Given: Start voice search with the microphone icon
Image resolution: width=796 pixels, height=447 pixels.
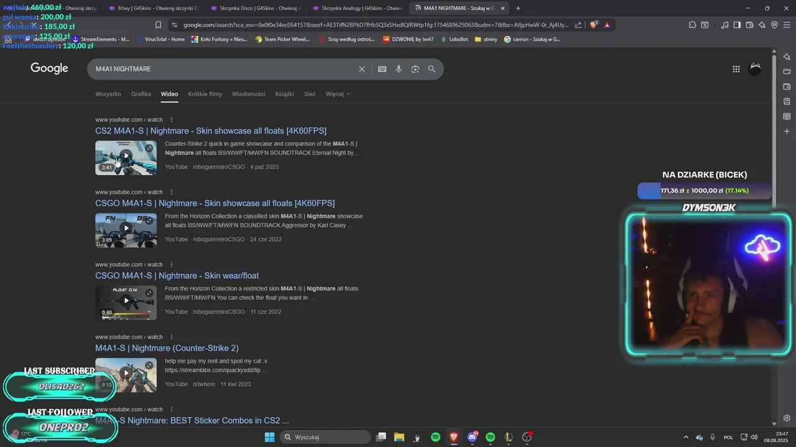Looking at the screenshot, I should click(399, 69).
